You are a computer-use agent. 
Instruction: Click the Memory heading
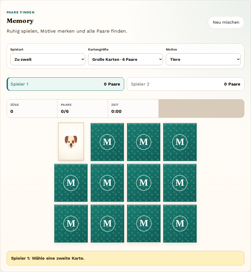[20, 21]
